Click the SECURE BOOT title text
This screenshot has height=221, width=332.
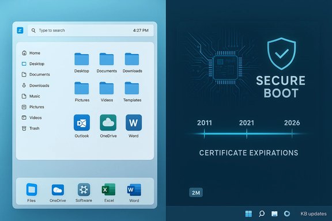point(281,87)
